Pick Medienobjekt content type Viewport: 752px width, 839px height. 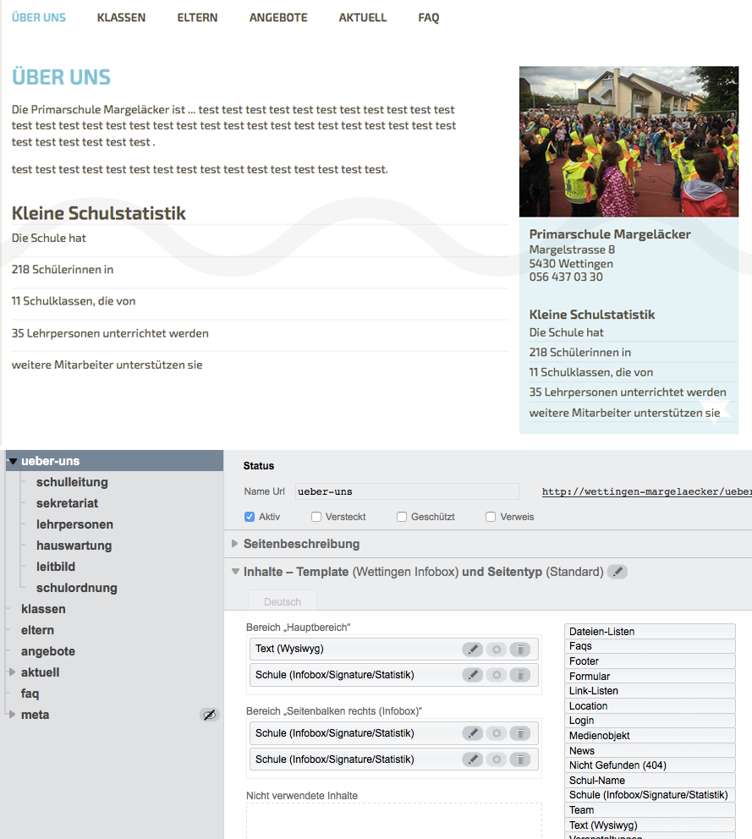click(x=650, y=735)
